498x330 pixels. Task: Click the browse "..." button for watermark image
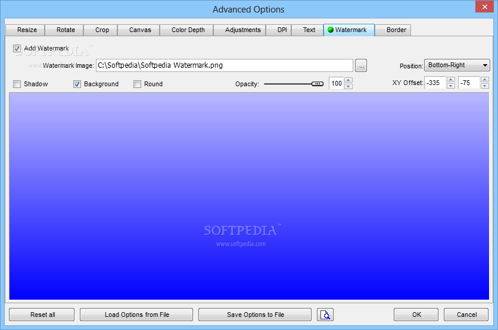(x=361, y=65)
